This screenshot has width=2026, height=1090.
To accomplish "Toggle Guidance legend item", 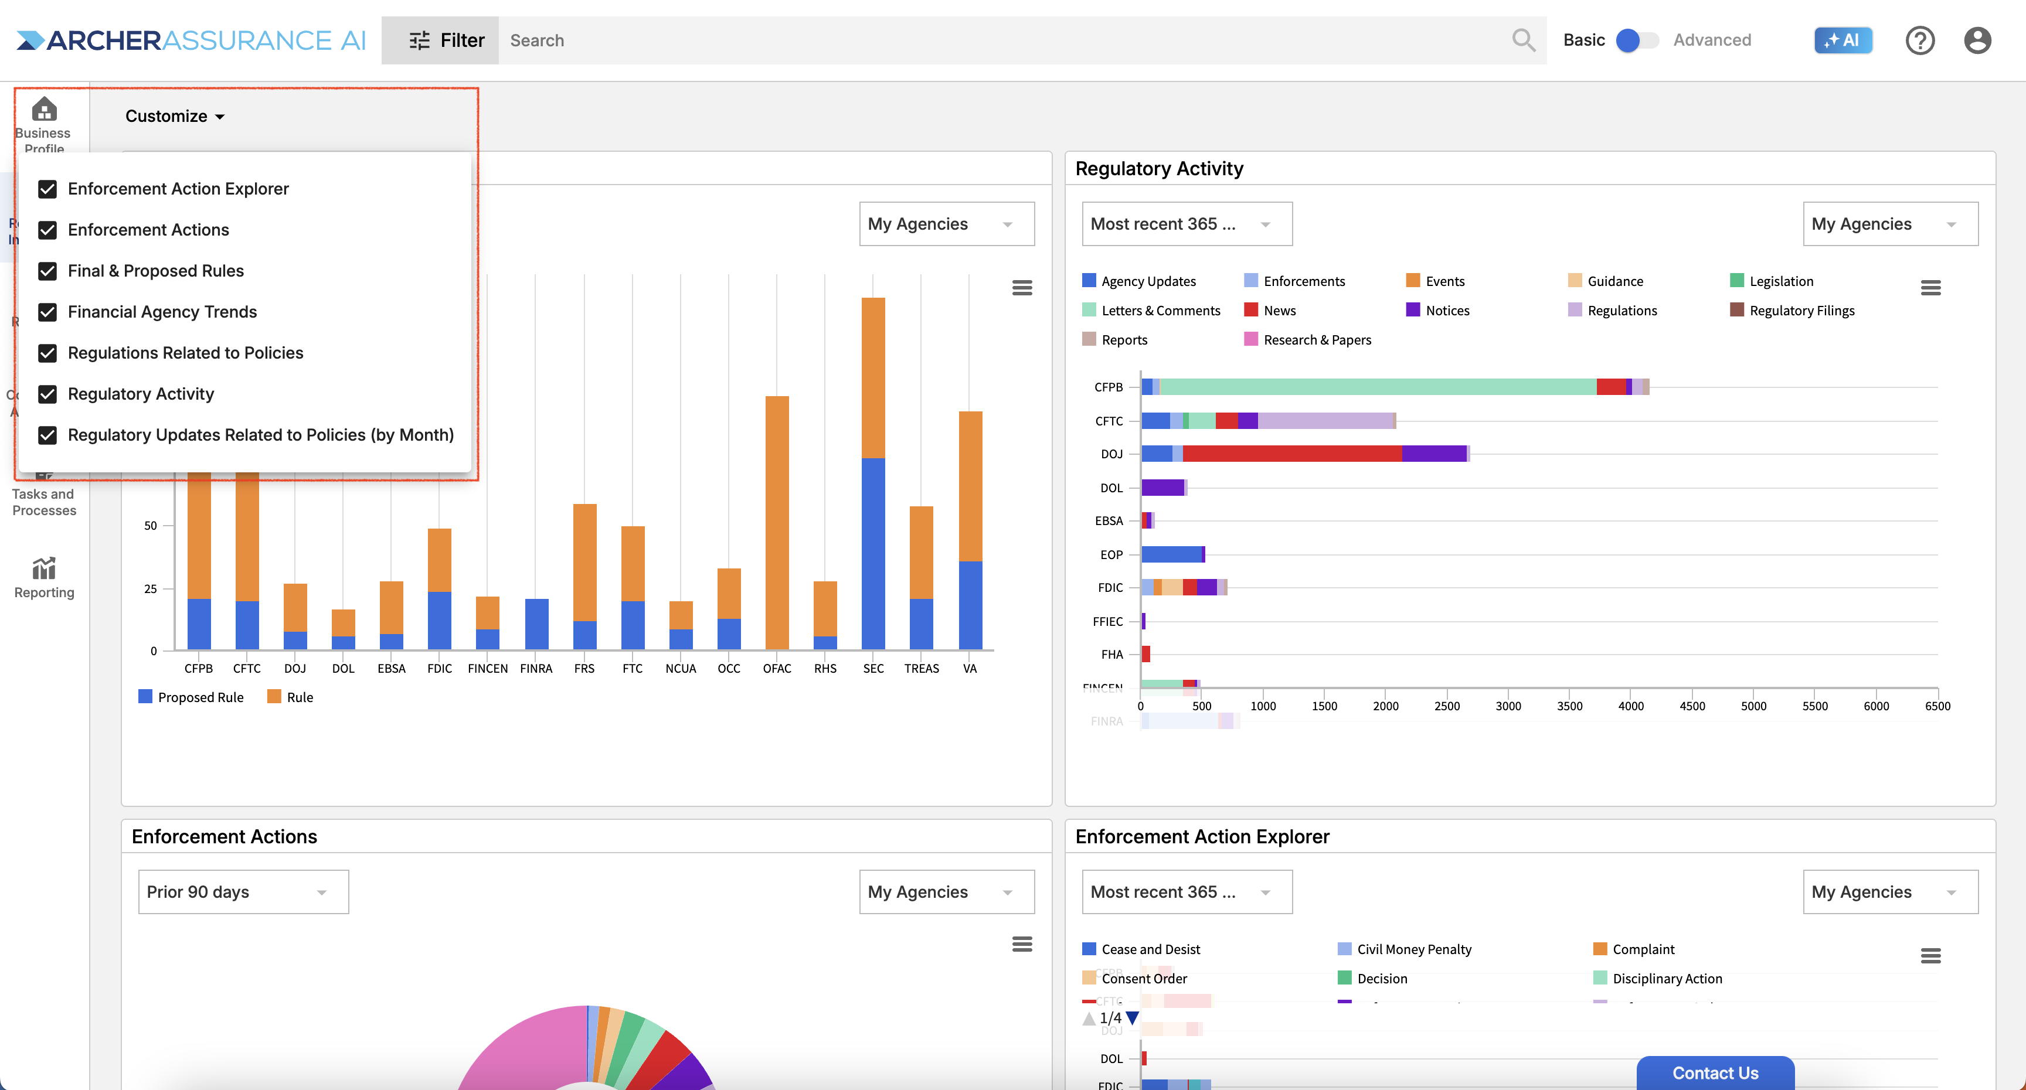I will (1605, 281).
